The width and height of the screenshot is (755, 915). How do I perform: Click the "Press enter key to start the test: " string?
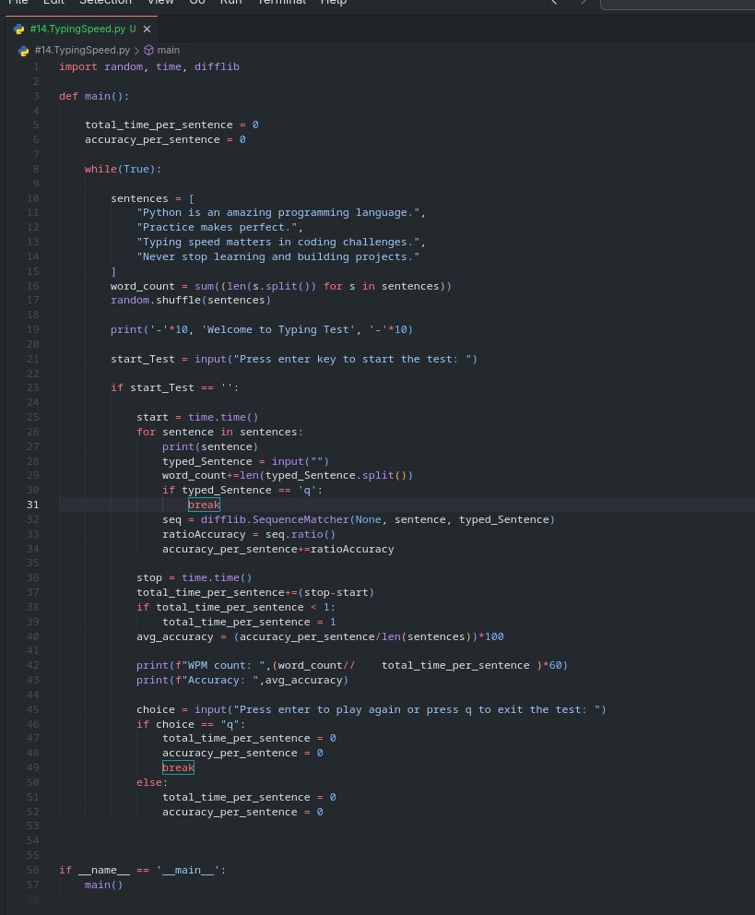coord(352,359)
